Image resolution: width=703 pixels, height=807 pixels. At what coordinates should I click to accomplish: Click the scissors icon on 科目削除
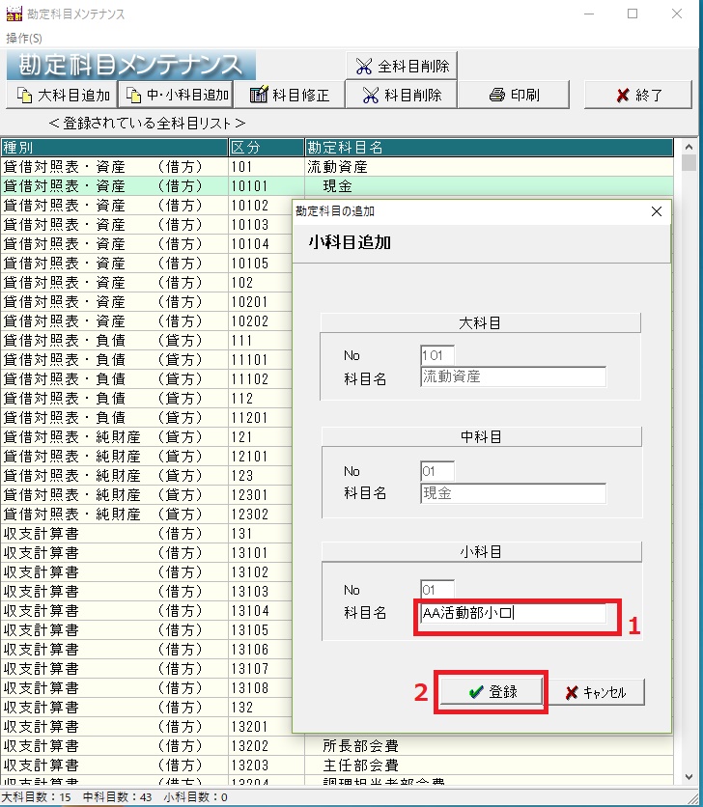pos(370,96)
